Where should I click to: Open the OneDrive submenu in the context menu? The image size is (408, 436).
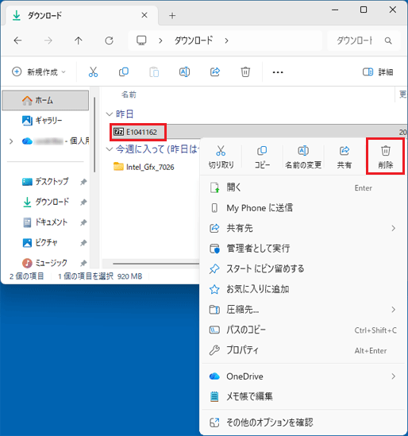point(303,376)
